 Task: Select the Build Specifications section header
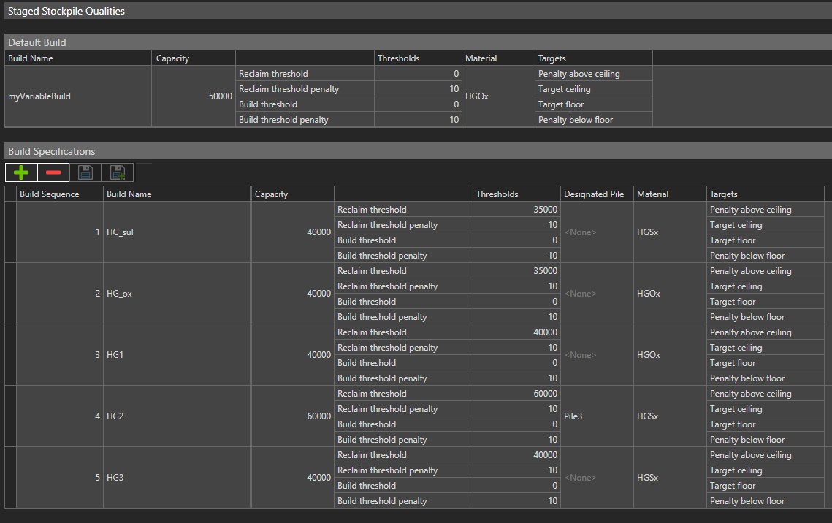pos(51,151)
